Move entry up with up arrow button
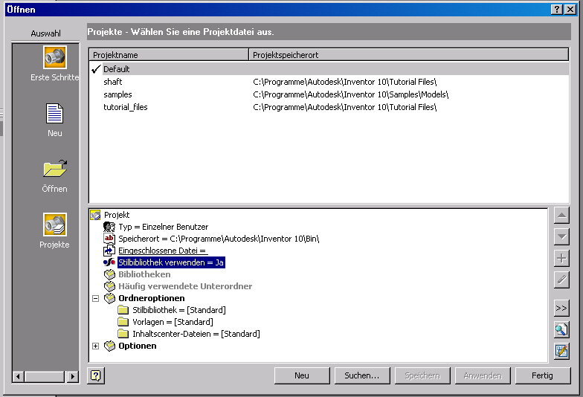 (561, 216)
